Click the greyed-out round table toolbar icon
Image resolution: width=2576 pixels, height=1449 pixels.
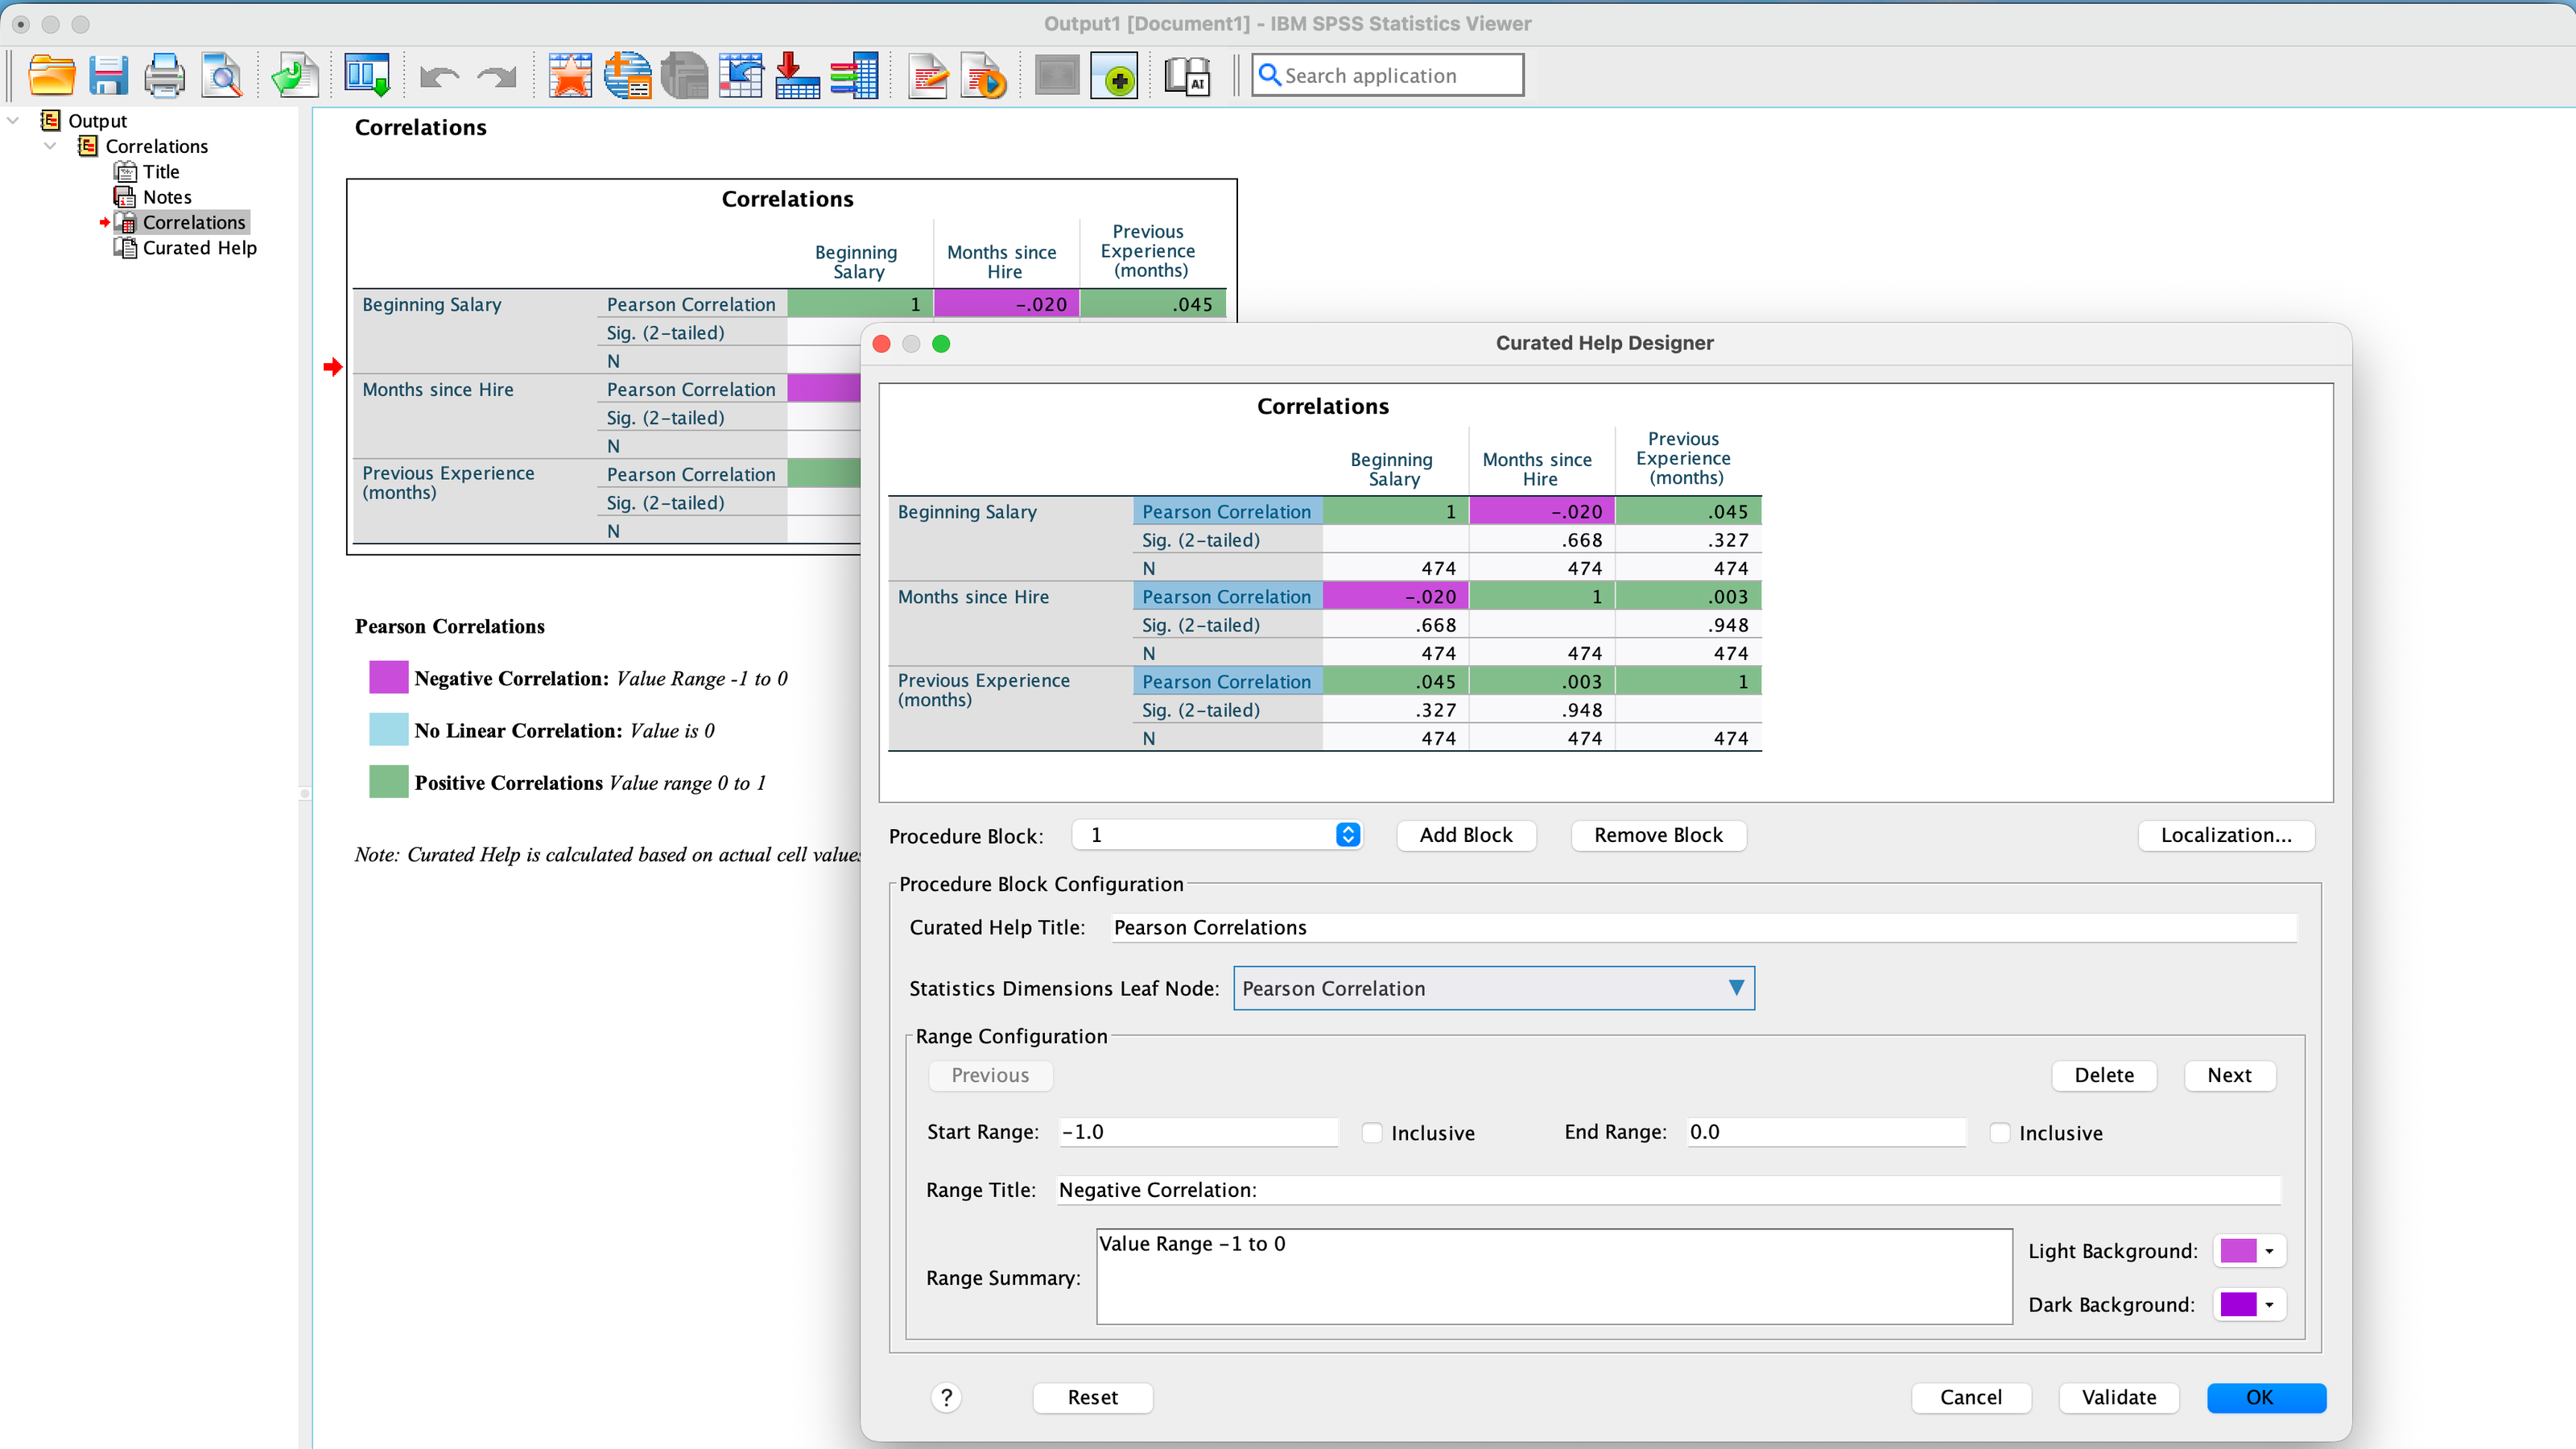pyautogui.click(x=684, y=76)
